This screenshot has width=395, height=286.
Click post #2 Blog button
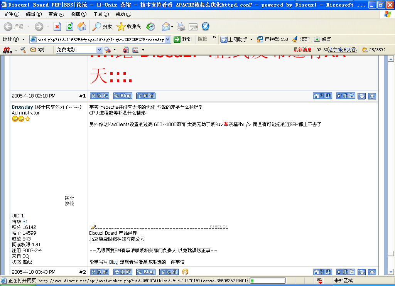145,272
